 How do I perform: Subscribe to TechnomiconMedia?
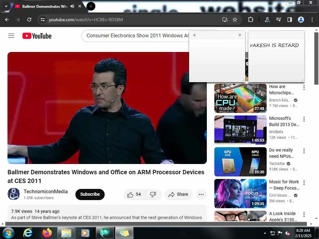coord(90,194)
